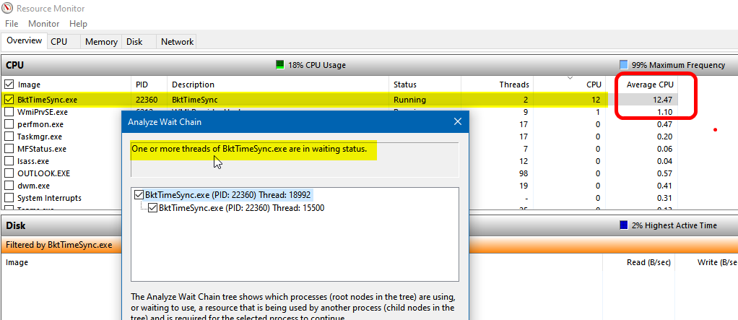The image size is (738, 320).
Task: Sort Disk list by Image column header
Action: pyautogui.click(x=17, y=263)
